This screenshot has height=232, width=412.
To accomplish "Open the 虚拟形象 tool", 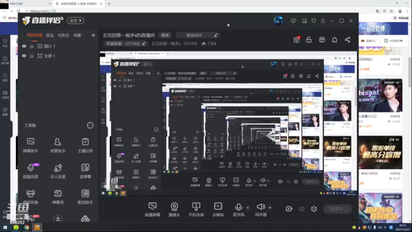I will point(30,196).
